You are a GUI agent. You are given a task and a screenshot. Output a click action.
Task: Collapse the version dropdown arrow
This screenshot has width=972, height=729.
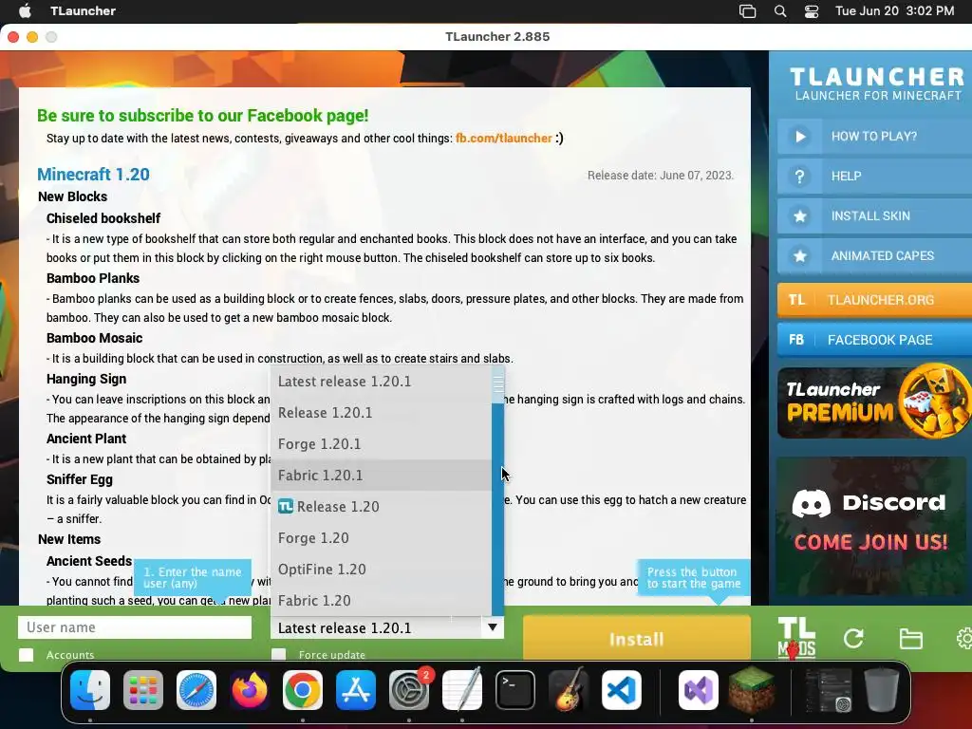click(x=493, y=627)
